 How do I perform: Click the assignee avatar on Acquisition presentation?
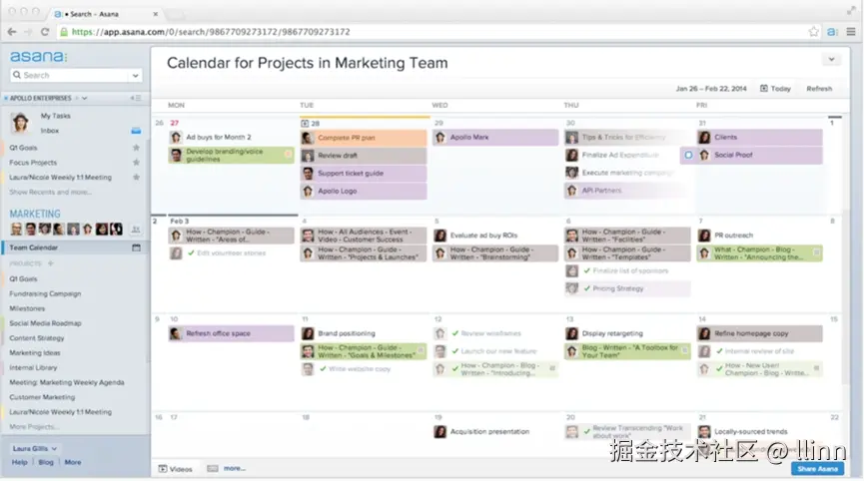tap(439, 432)
